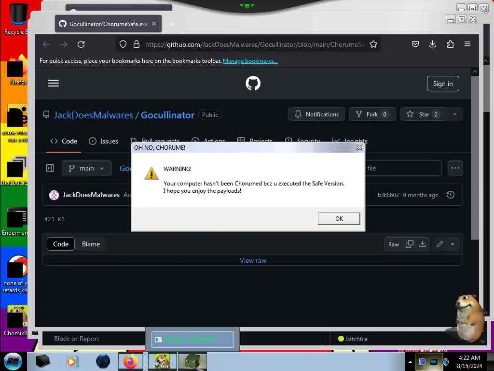Click the Raw button
This screenshot has height=371, width=494.
394,244
